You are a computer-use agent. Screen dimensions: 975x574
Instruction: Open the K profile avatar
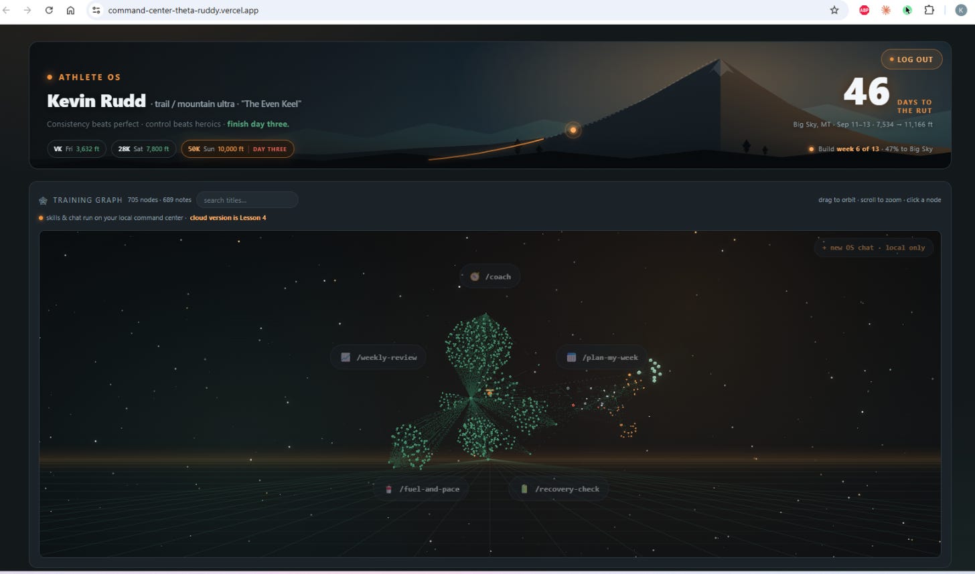tap(962, 10)
